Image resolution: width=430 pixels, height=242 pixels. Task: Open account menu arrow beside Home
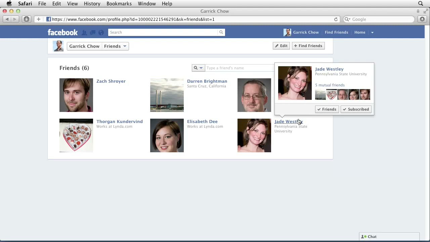372,33
